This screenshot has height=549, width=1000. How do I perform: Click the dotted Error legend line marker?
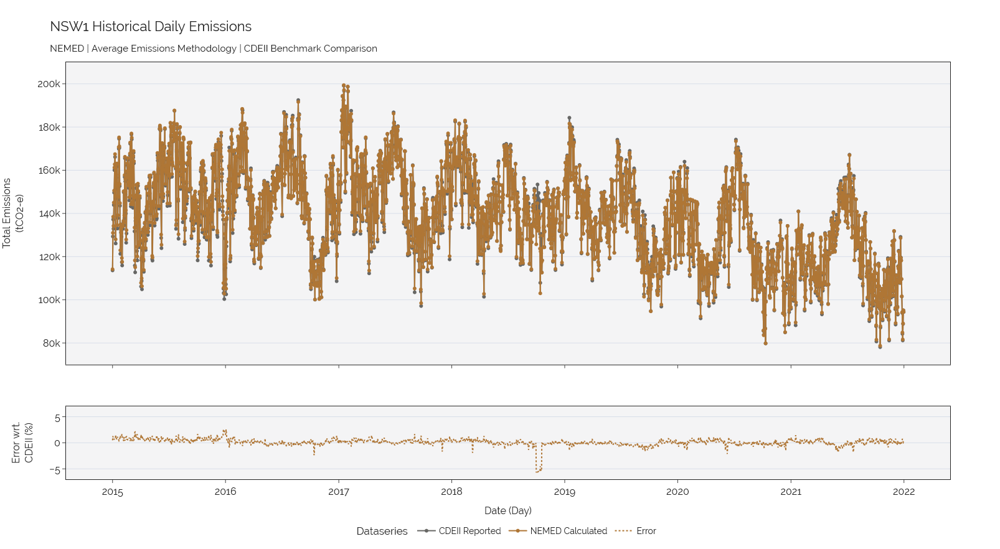623,531
